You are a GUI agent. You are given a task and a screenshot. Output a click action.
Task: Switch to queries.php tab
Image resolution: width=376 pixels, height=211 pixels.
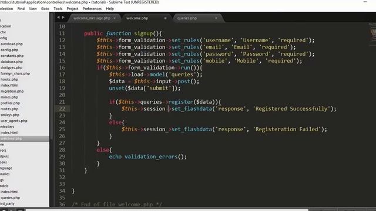click(x=187, y=18)
